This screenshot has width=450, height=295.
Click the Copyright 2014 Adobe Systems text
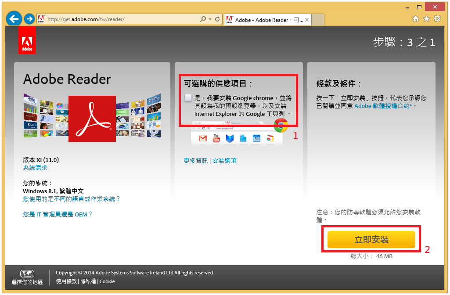[135, 273]
